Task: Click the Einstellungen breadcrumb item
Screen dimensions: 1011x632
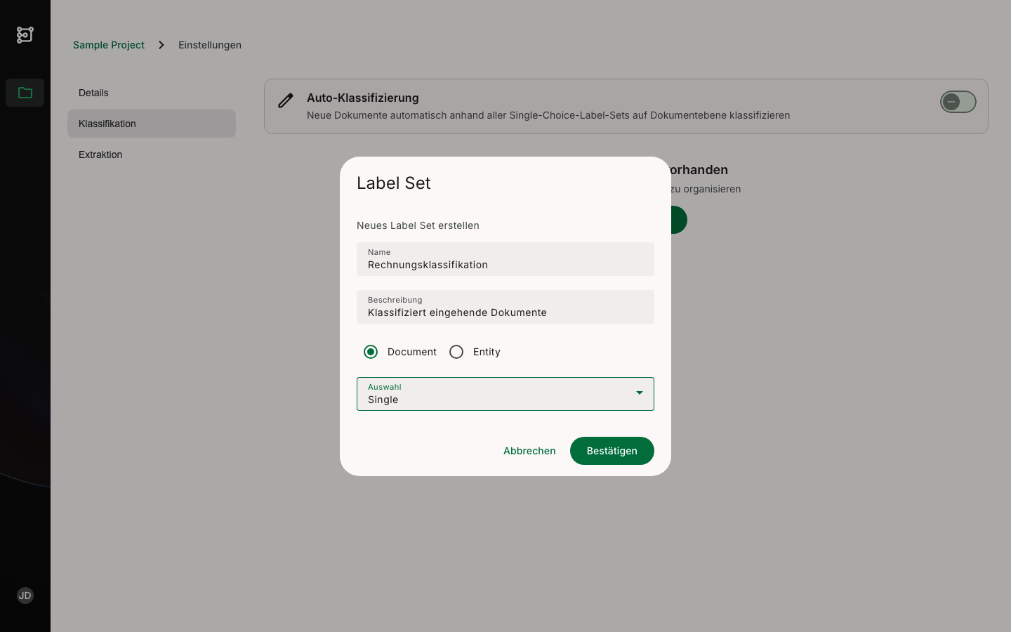Action: tap(210, 45)
